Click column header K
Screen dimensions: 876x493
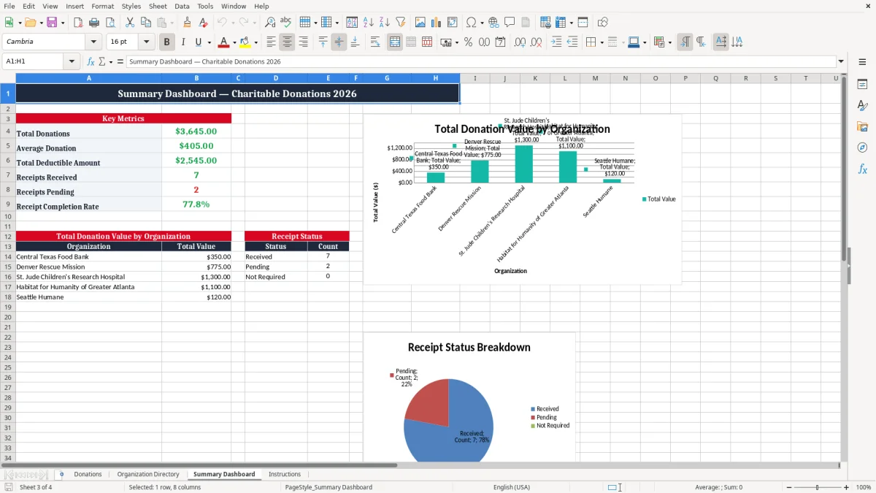coord(534,78)
